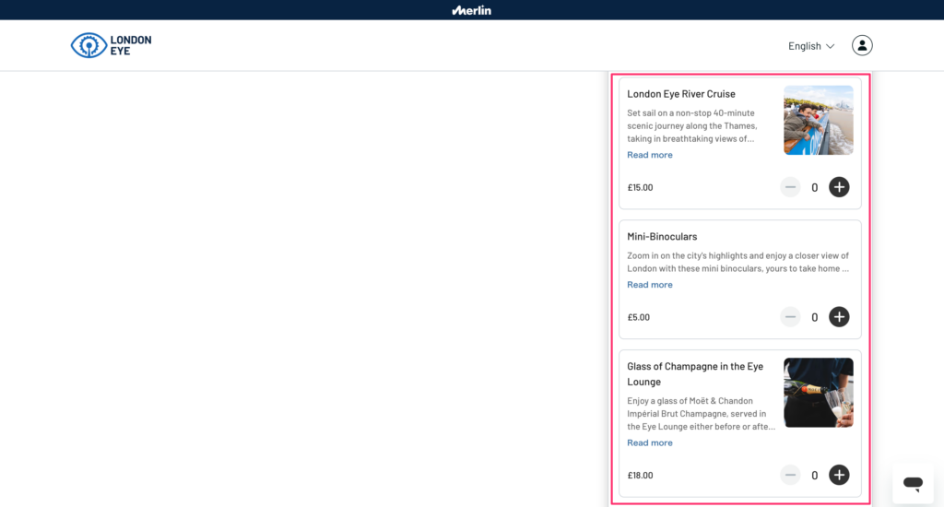Click the Champagne pouring photo thumbnail

click(x=819, y=393)
